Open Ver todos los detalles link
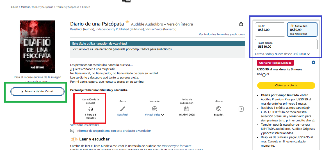 85,125
